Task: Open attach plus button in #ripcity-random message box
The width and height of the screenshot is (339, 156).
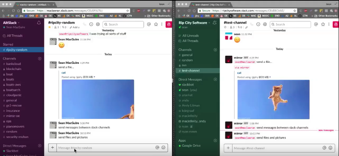Action: [x=53, y=147]
